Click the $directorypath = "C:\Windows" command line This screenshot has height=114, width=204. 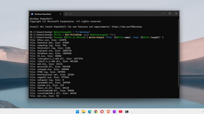[60, 32]
